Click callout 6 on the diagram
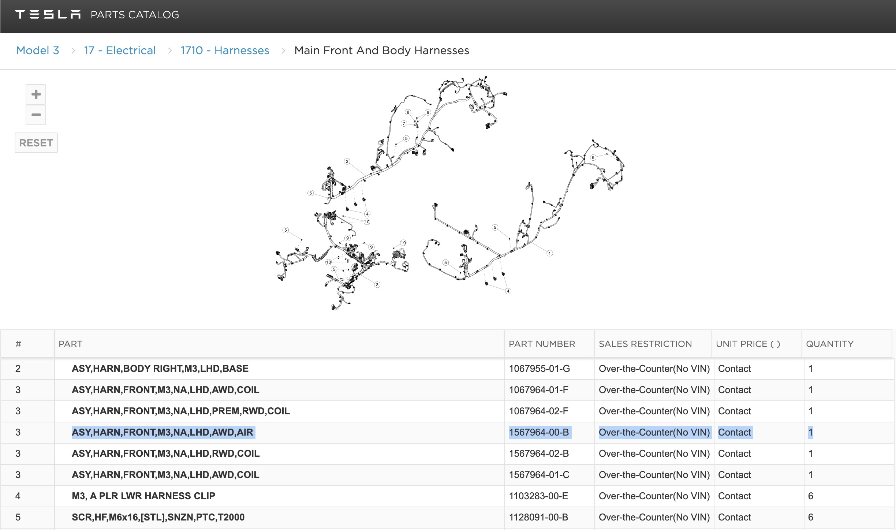896x530 pixels. pos(428,112)
